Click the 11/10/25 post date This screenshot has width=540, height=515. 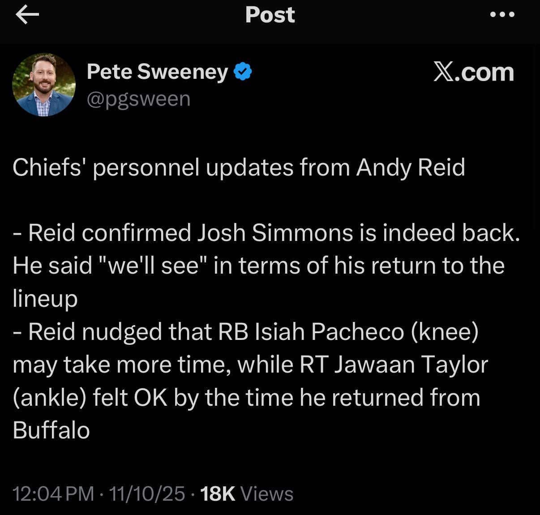pos(147,494)
